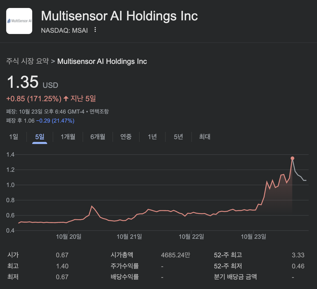Image resolution: width=317 pixels, height=289 pixels.
Task: Click the 10월 23일 axis label
Action: coord(254,237)
